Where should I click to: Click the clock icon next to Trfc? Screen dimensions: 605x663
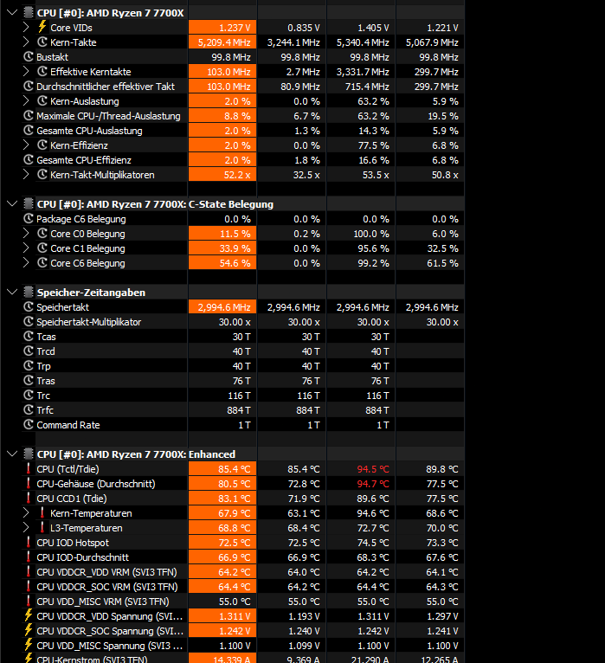tap(29, 409)
